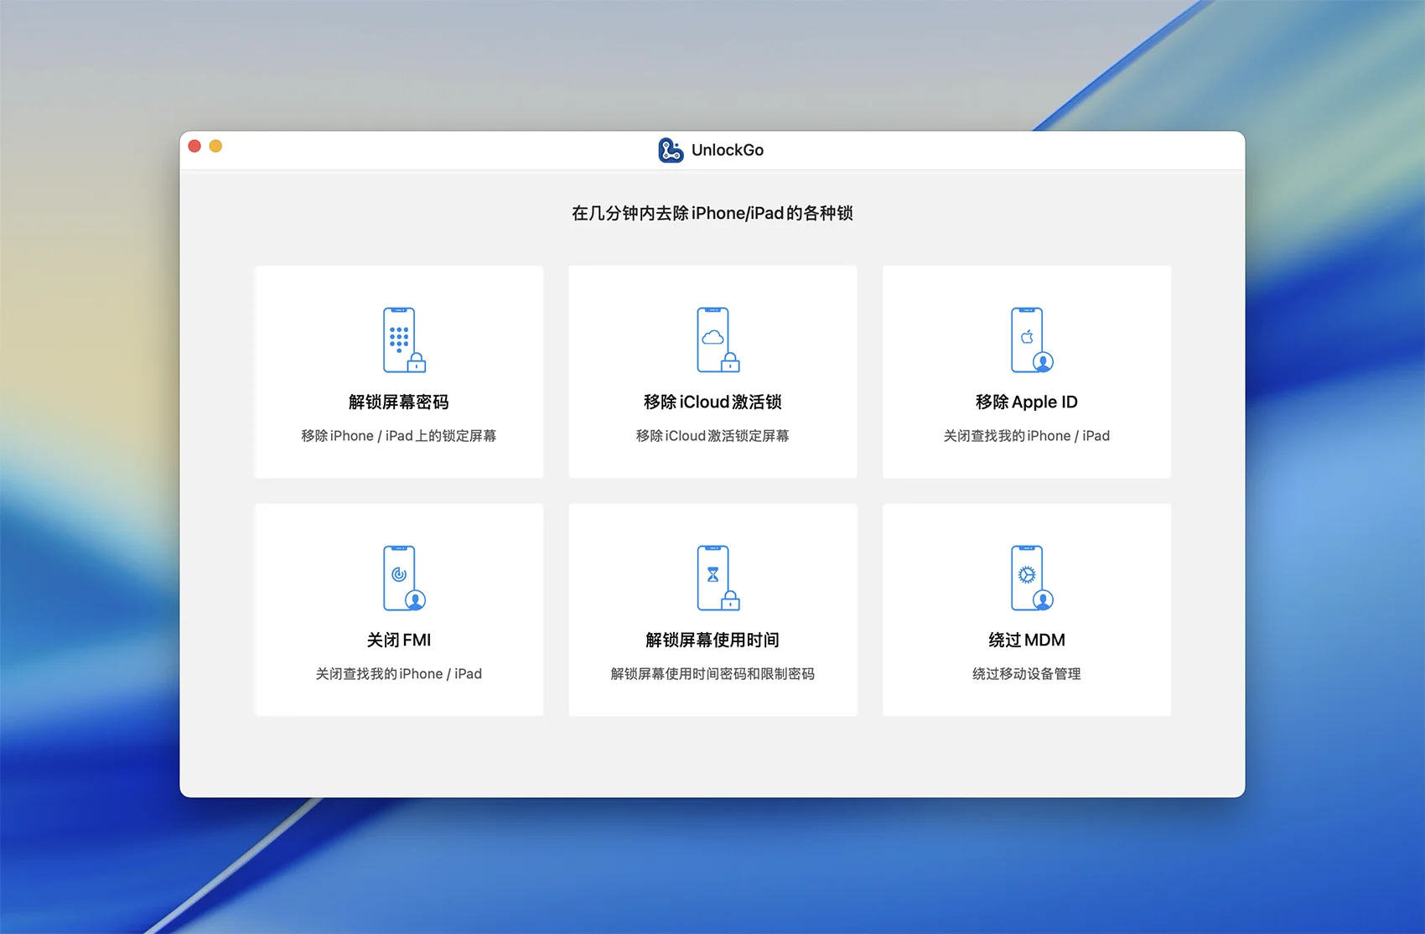Click the heading 在几分钟内去除 iPhone/iPad 的各种锁
This screenshot has height=934, width=1425.
pyautogui.click(x=712, y=214)
